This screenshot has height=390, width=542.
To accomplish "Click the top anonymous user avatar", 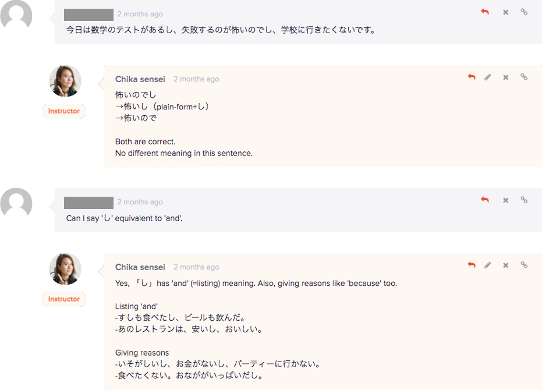I will (16, 15).
